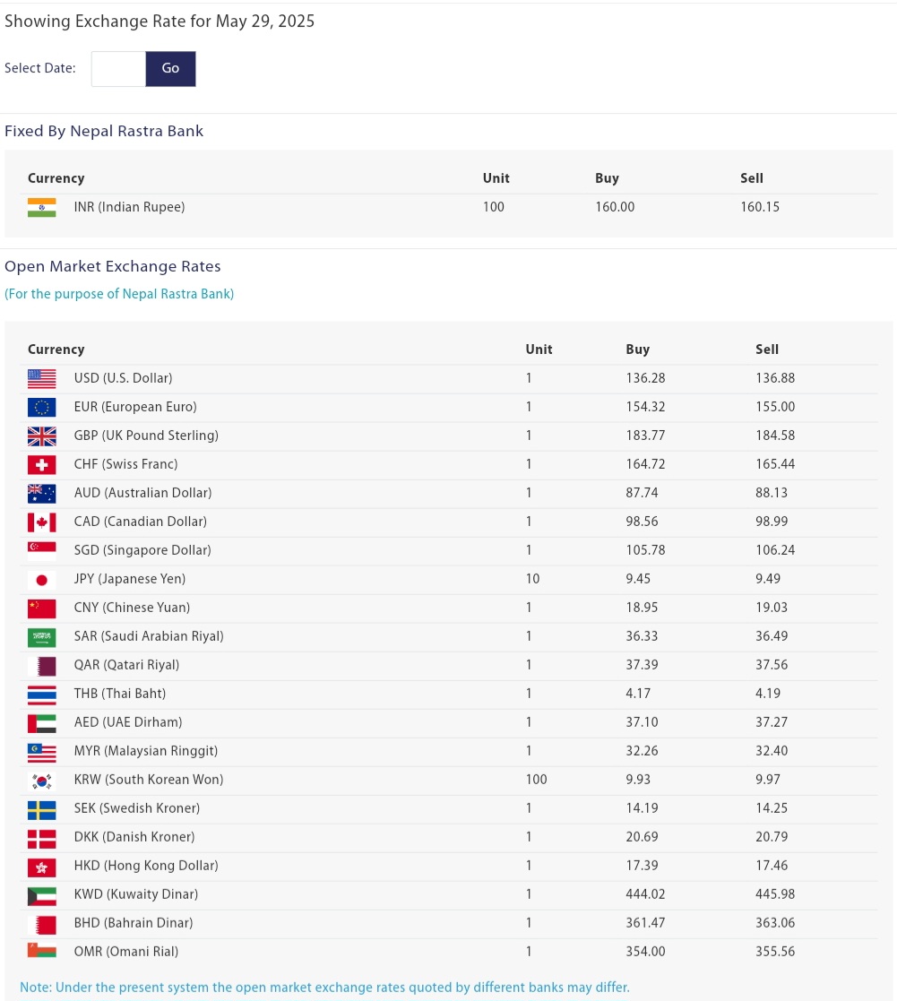Click the Hong Kong flag icon
This screenshot has height=1001, width=897.
(42, 866)
